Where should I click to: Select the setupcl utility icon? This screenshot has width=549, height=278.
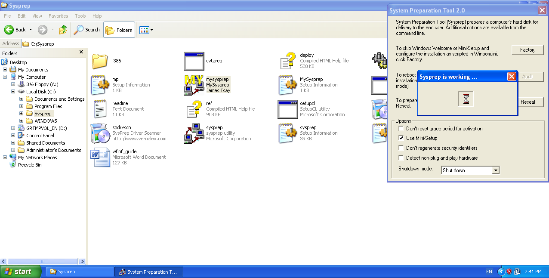pyautogui.click(x=287, y=109)
